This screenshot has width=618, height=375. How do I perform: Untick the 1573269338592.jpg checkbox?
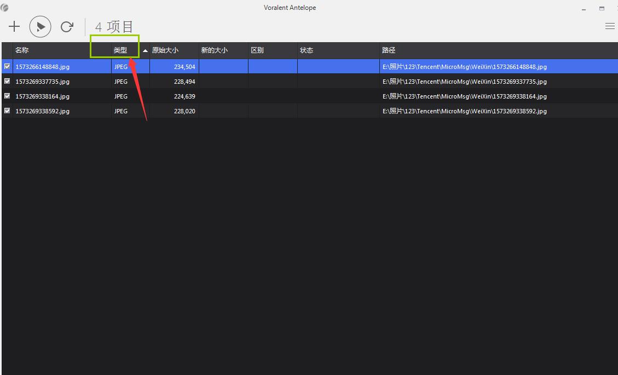[7, 111]
